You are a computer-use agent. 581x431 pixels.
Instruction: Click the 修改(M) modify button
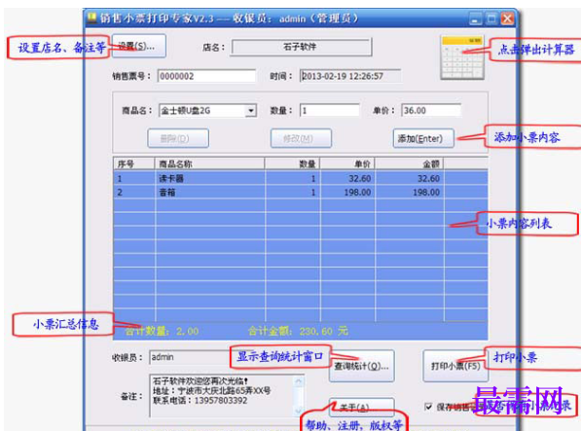(301, 138)
